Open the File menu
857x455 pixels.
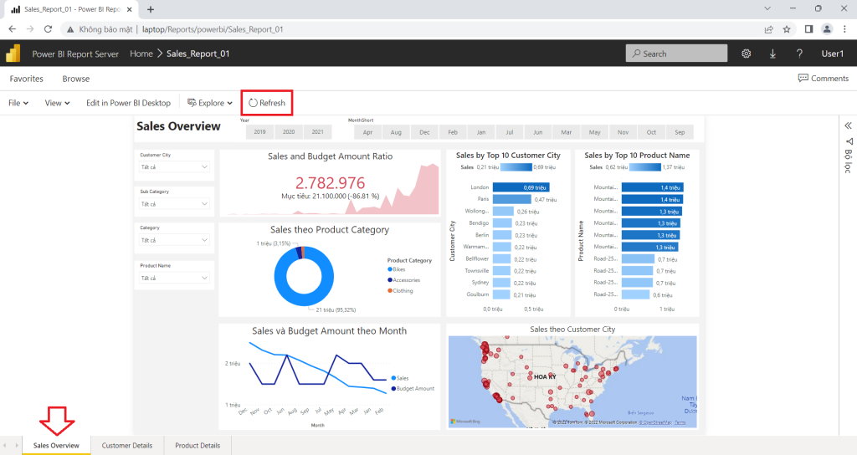(x=18, y=103)
